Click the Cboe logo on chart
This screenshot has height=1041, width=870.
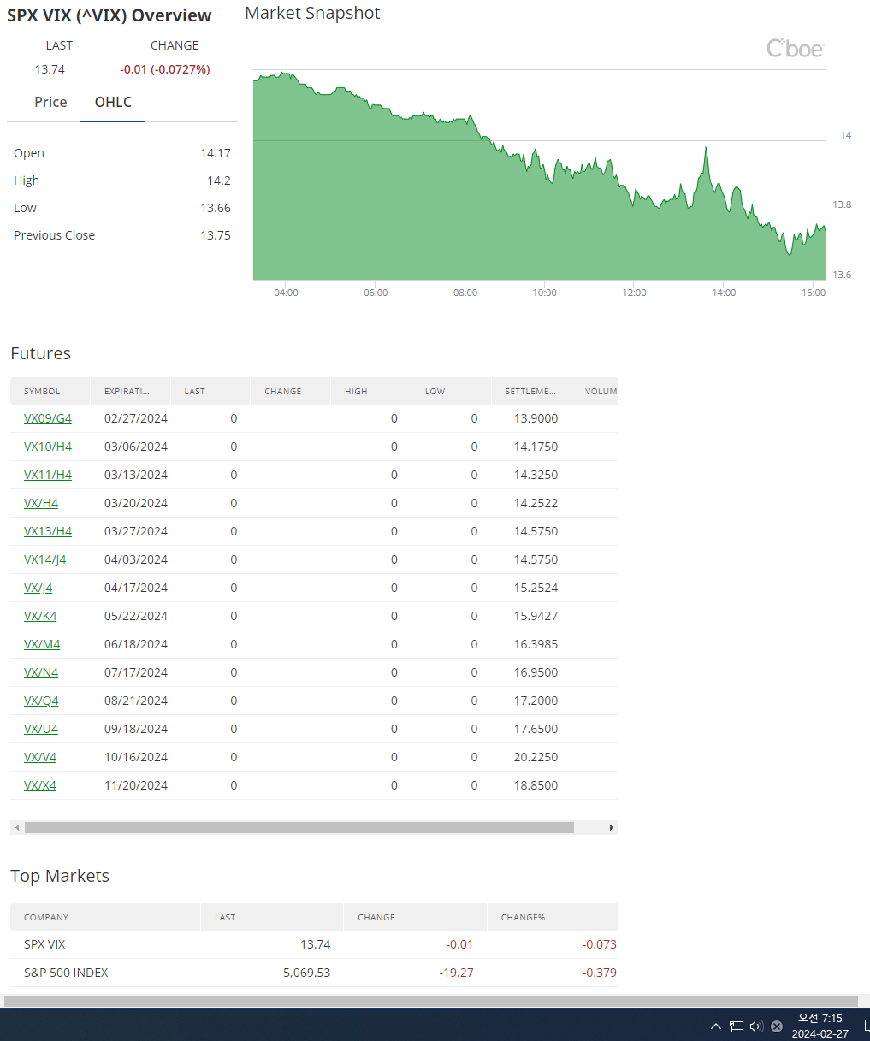(795, 49)
